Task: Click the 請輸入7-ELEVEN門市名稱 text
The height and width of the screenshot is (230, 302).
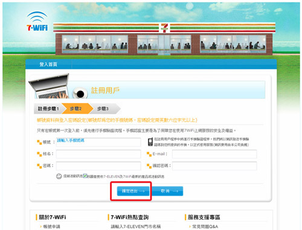Action: (136, 226)
